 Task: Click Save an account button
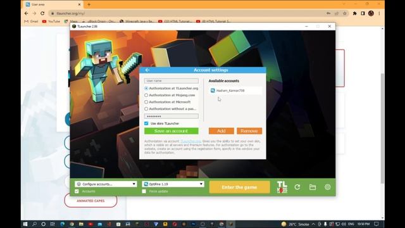coord(171,131)
